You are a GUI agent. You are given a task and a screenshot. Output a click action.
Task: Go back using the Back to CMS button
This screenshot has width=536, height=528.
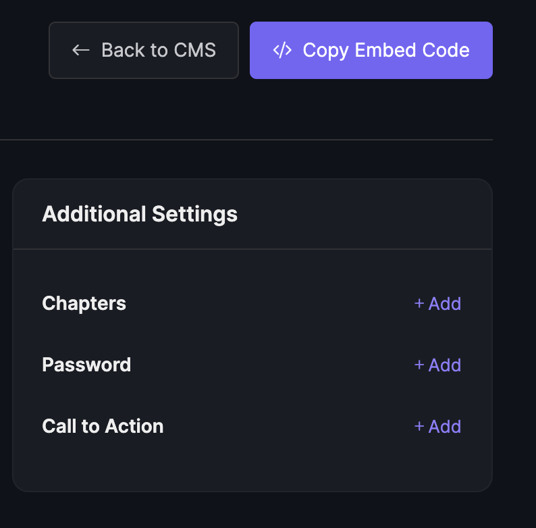[x=144, y=50]
